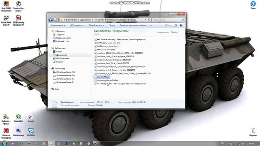The height and width of the screenshot is (146, 260).
Task: Click music in the address breadcrumb
Action: 133,20
